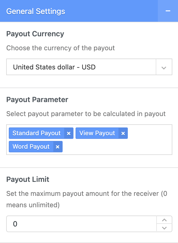
Task: Click the currency dropdown chevron arrow
Action: click(x=164, y=68)
